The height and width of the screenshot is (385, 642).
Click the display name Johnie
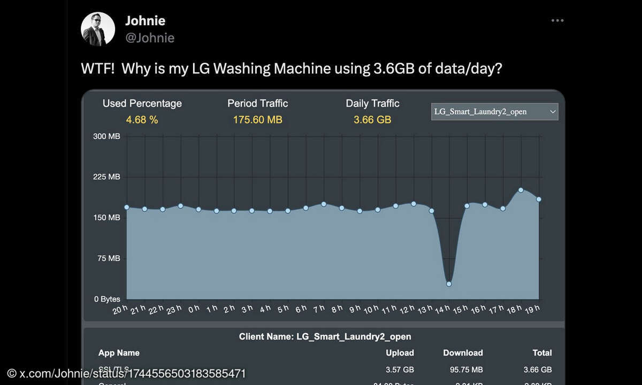[x=145, y=21]
